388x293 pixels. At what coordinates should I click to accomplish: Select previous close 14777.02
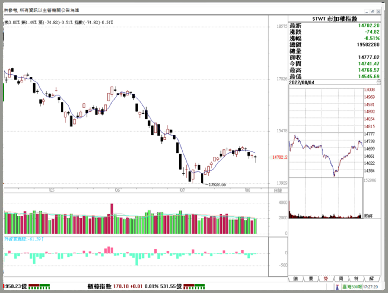coord(369,57)
